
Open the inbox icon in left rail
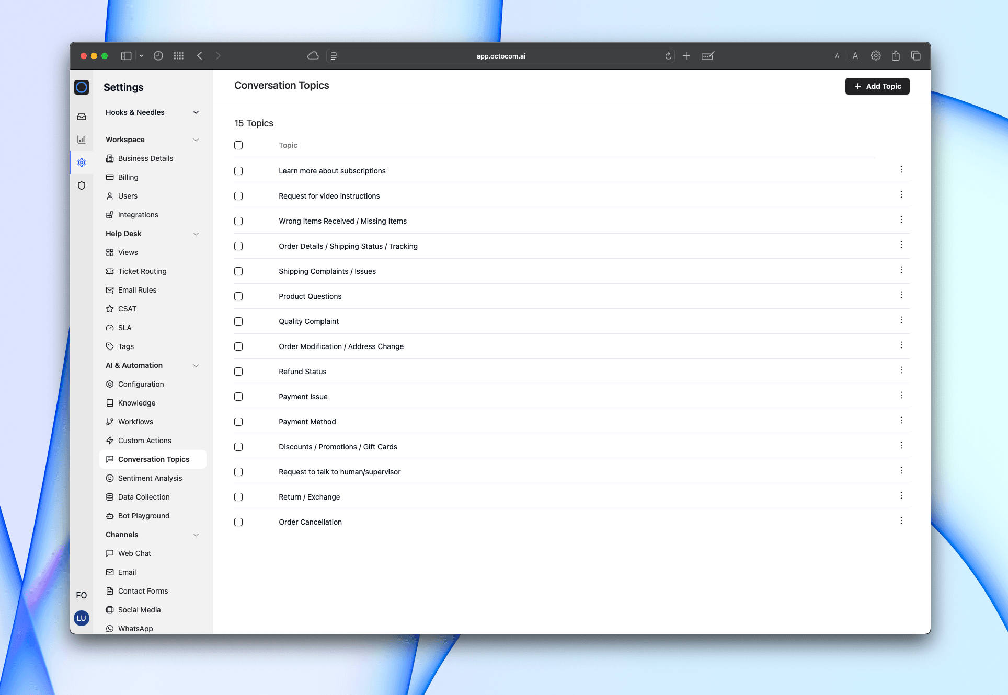(x=82, y=117)
